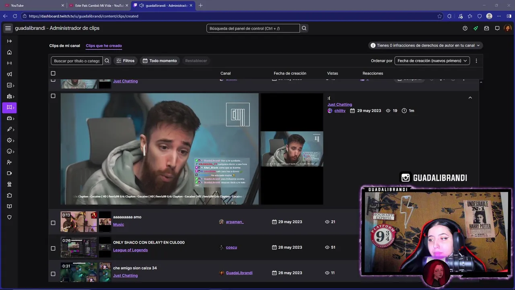Open a new browser tab with plus

(200, 5)
